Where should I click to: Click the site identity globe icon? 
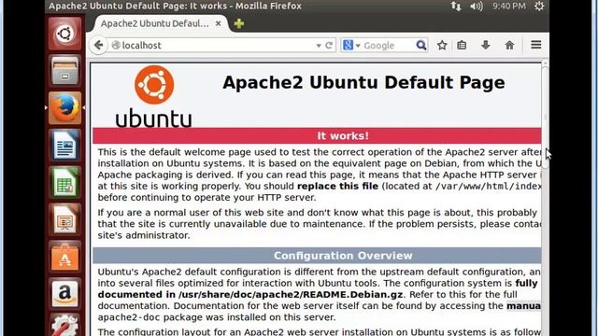(116, 46)
